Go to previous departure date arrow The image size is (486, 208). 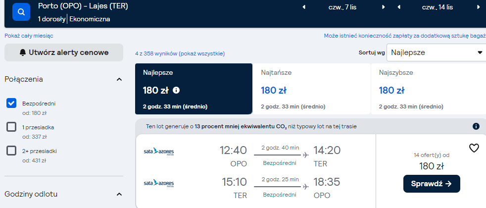tap(304, 7)
